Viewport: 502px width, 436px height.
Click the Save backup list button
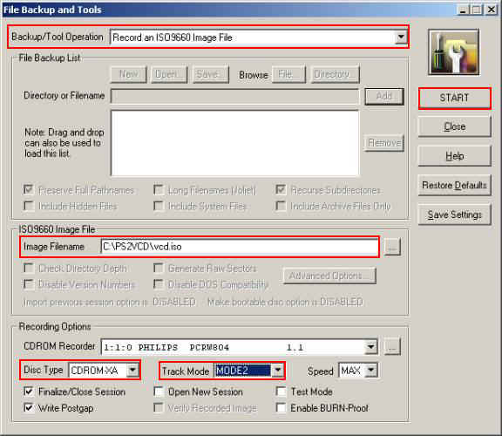pyautogui.click(x=211, y=74)
